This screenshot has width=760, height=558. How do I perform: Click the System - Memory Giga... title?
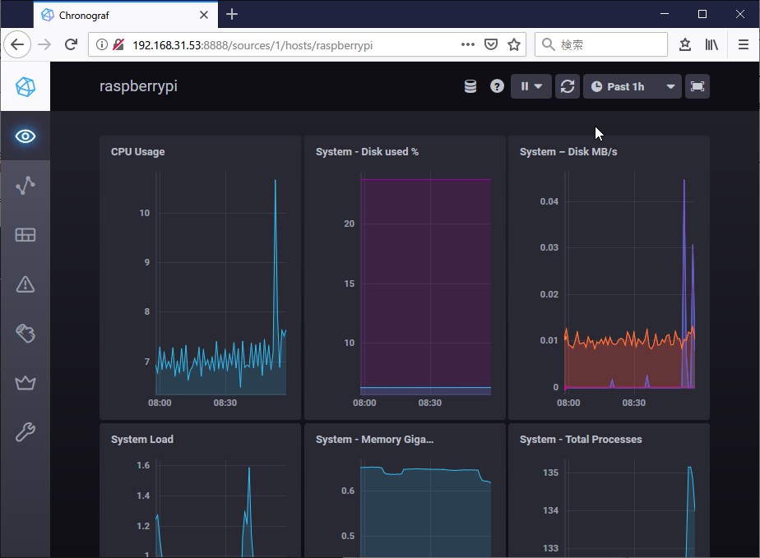[375, 440]
